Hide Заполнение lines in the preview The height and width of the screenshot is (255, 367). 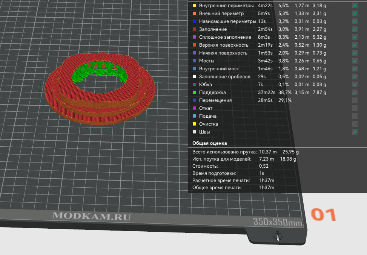click(x=355, y=29)
